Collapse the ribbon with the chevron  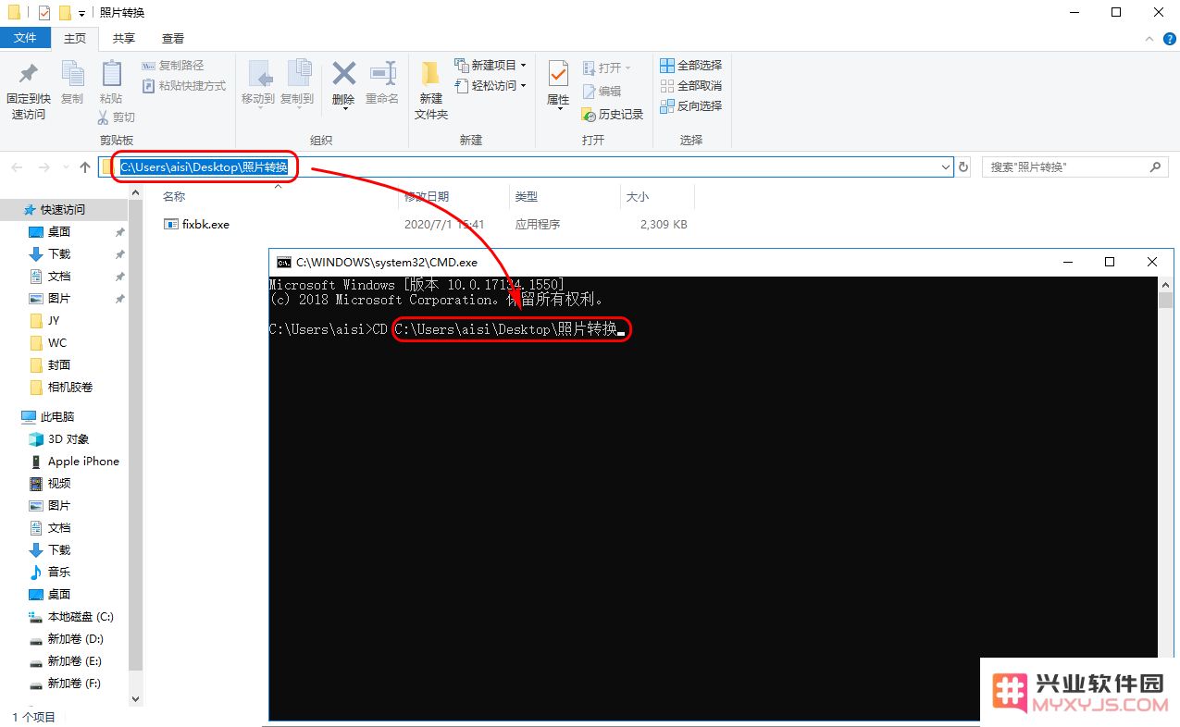(x=1149, y=39)
